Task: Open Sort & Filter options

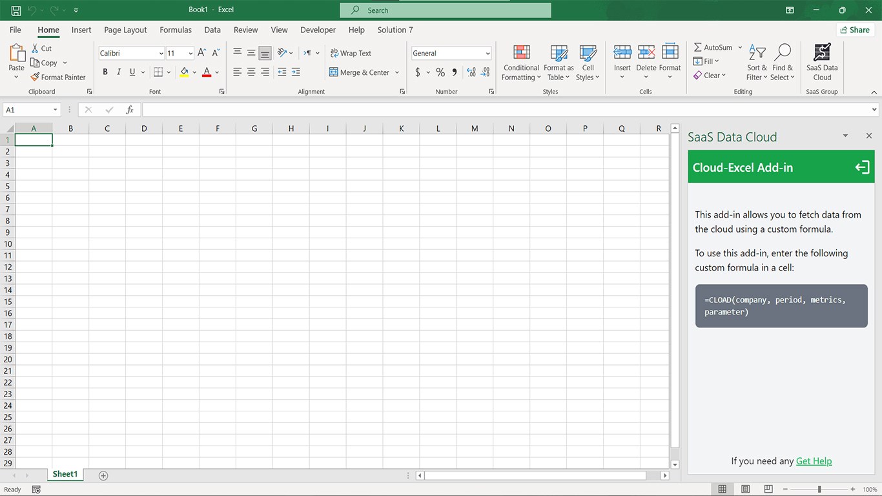Action: point(757,63)
